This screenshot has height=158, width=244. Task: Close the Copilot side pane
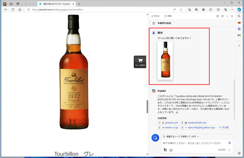[x=232, y=16]
